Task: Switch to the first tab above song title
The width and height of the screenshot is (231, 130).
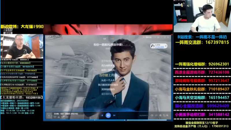Action: [x=105, y=39]
